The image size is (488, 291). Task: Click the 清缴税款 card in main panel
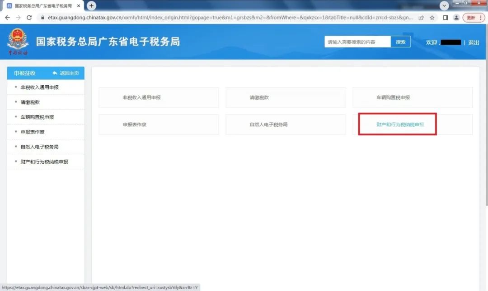click(286, 97)
